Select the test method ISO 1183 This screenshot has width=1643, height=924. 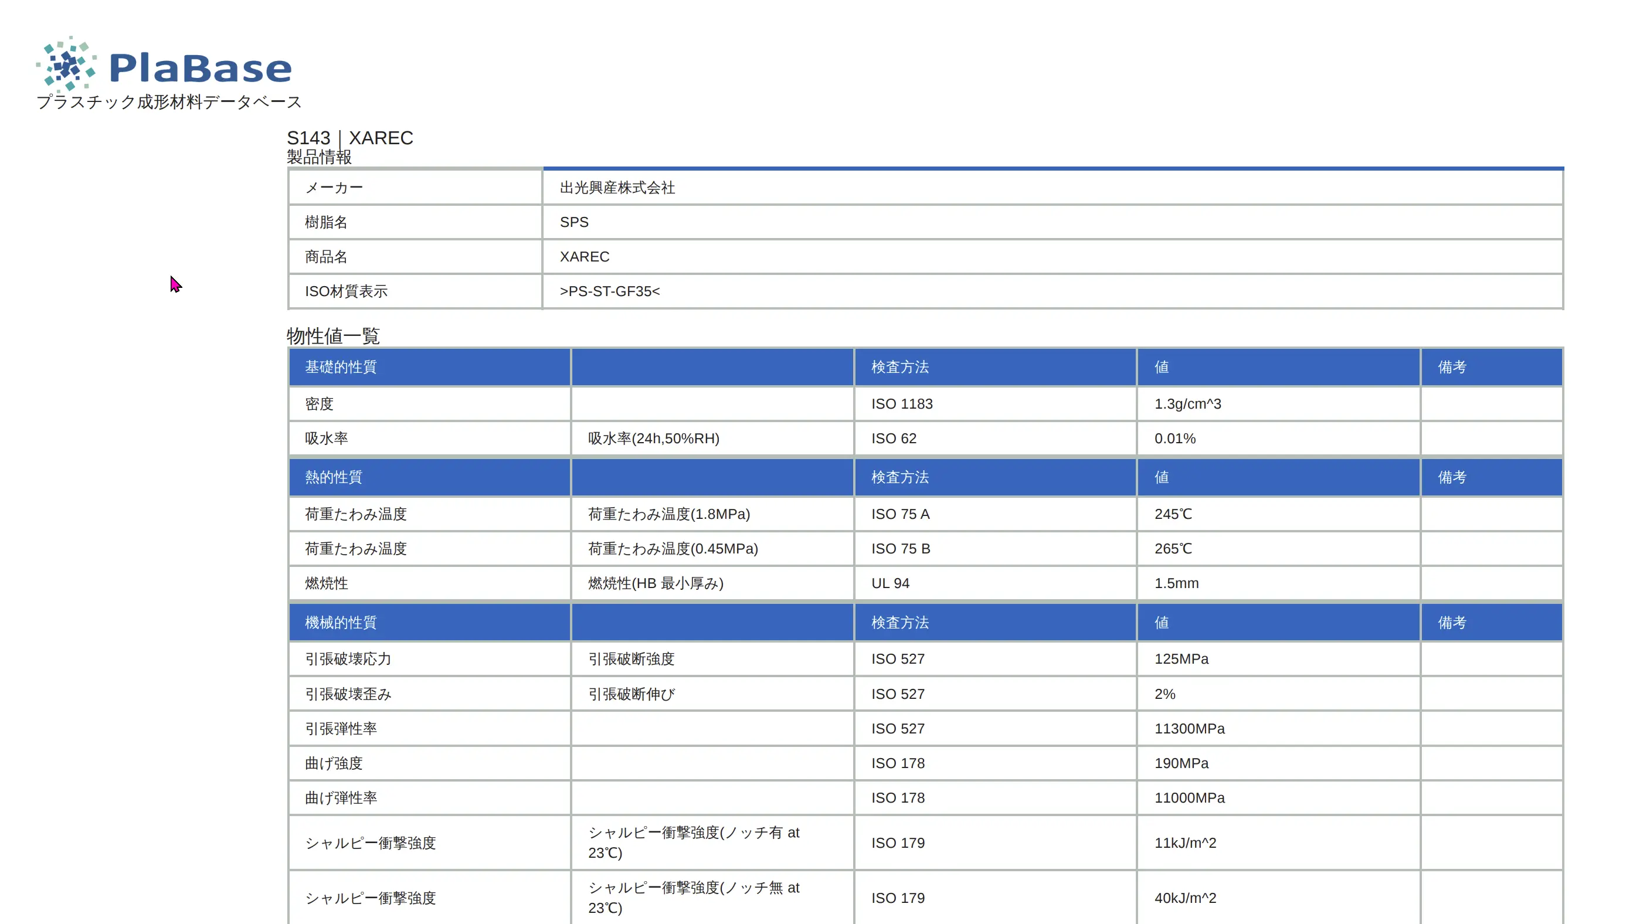click(902, 403)
